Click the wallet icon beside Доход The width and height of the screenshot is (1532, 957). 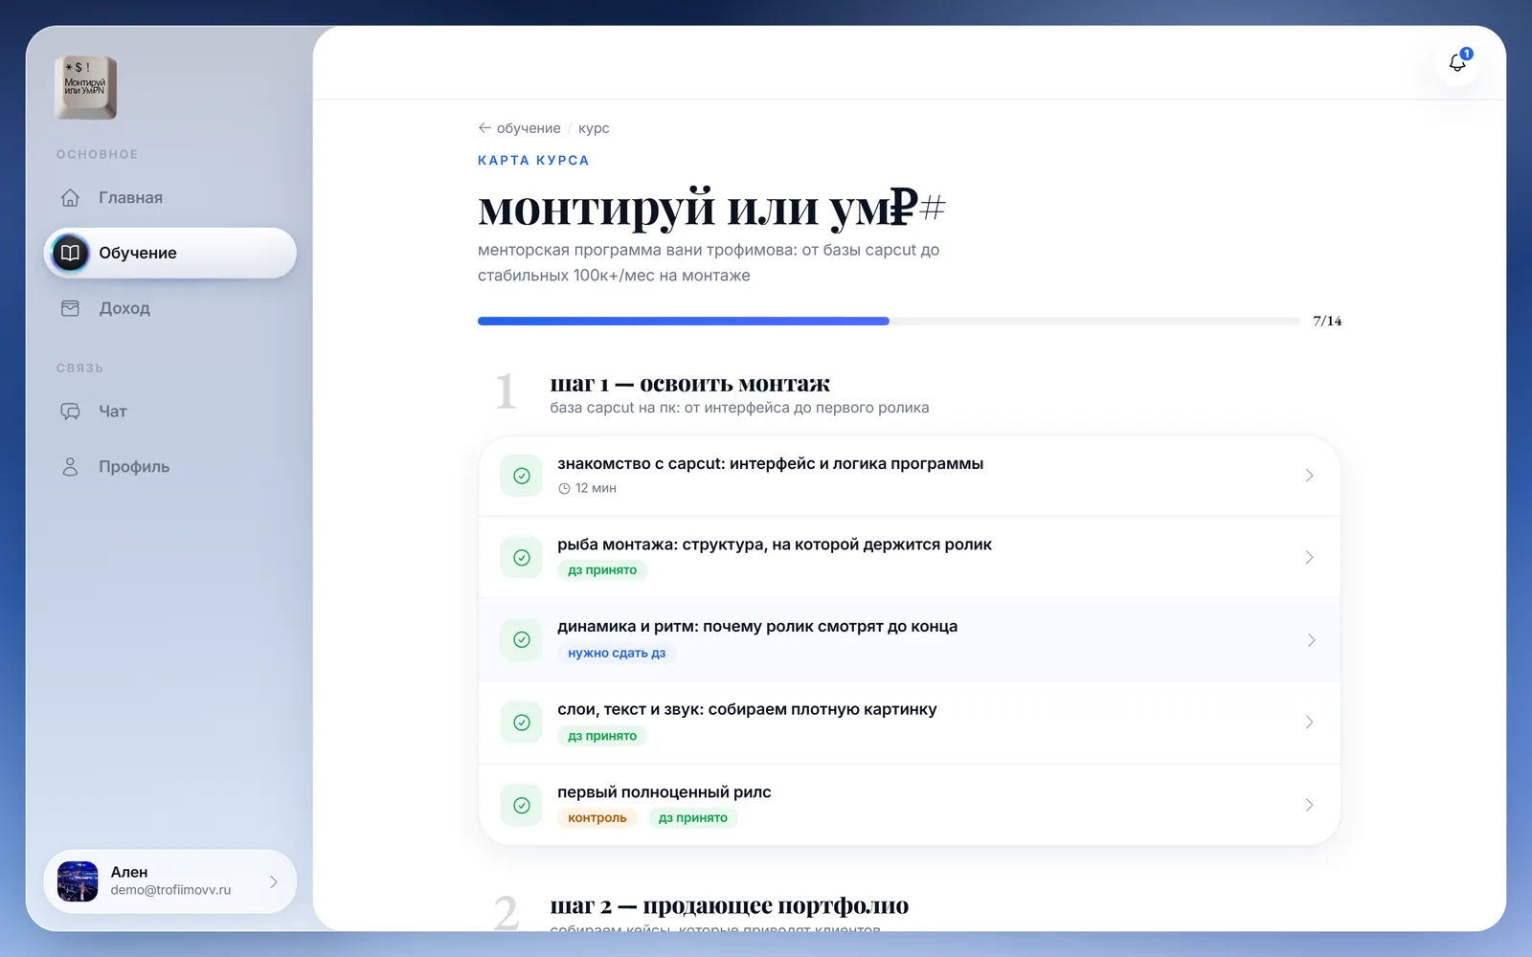(x=70, y=308)
